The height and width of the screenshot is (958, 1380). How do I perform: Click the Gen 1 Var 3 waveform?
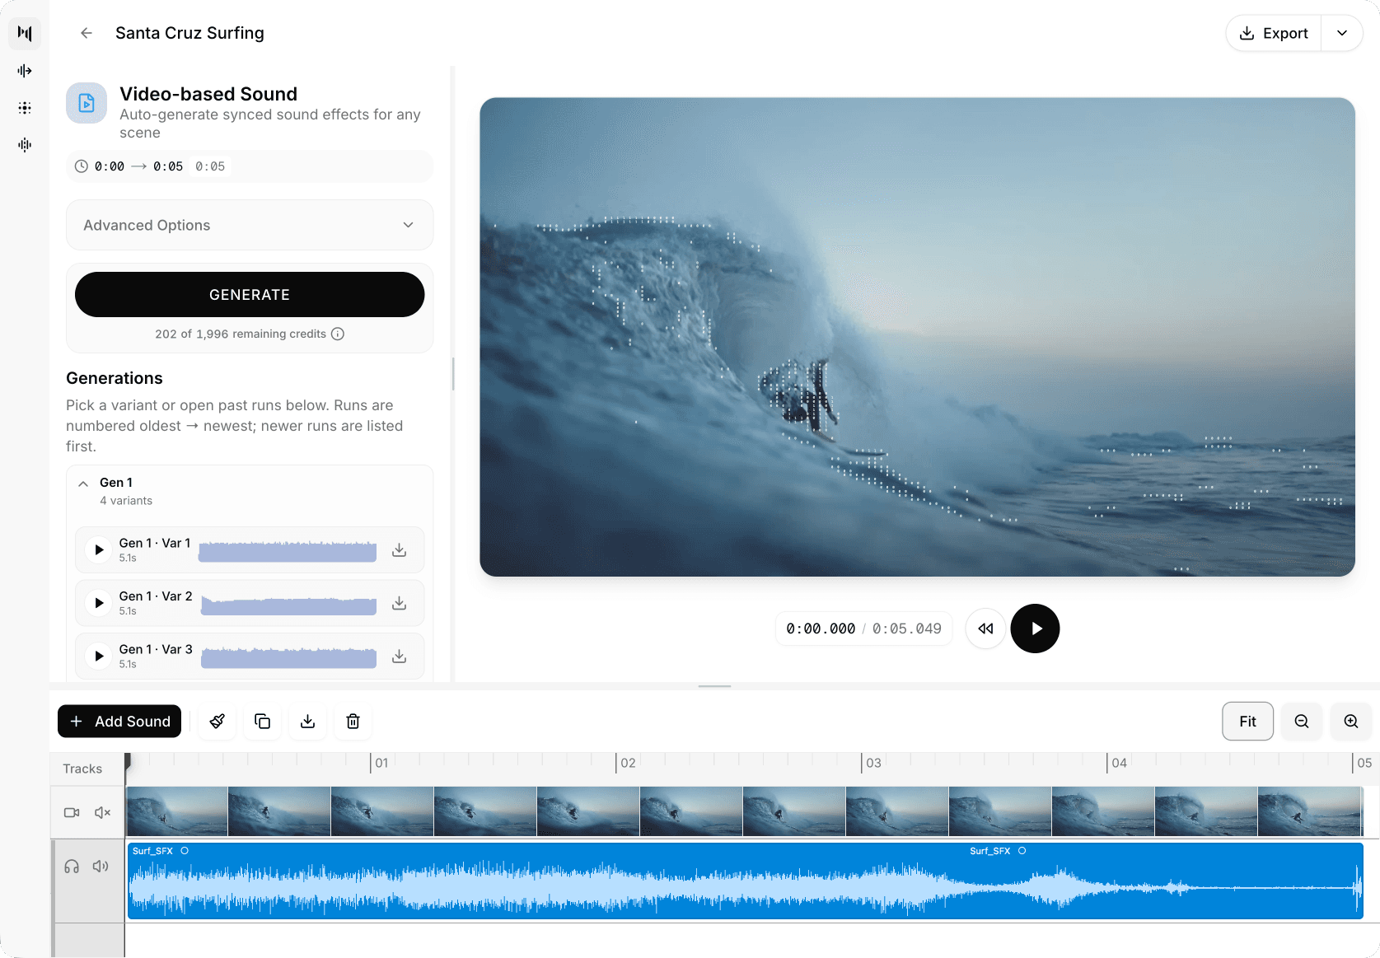[x=289, y=657]
